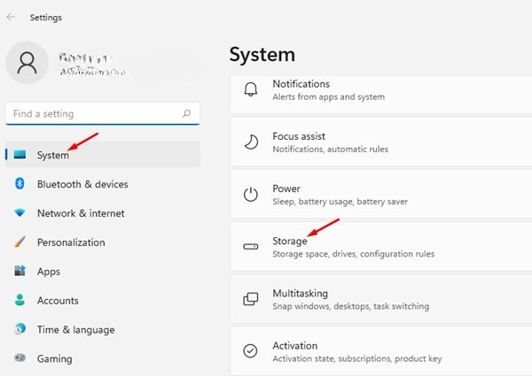Select System in the sidebar
532x376 pixels.
coord(103,155)
